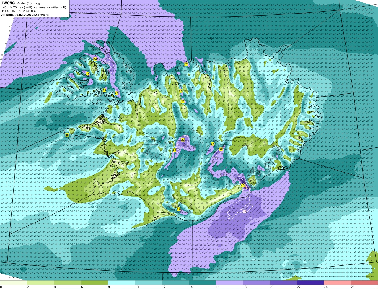This screenshot has width=378, height=289.
Task: Click the 12–14 m/s teal legend swatch
Action: point(175,283)
